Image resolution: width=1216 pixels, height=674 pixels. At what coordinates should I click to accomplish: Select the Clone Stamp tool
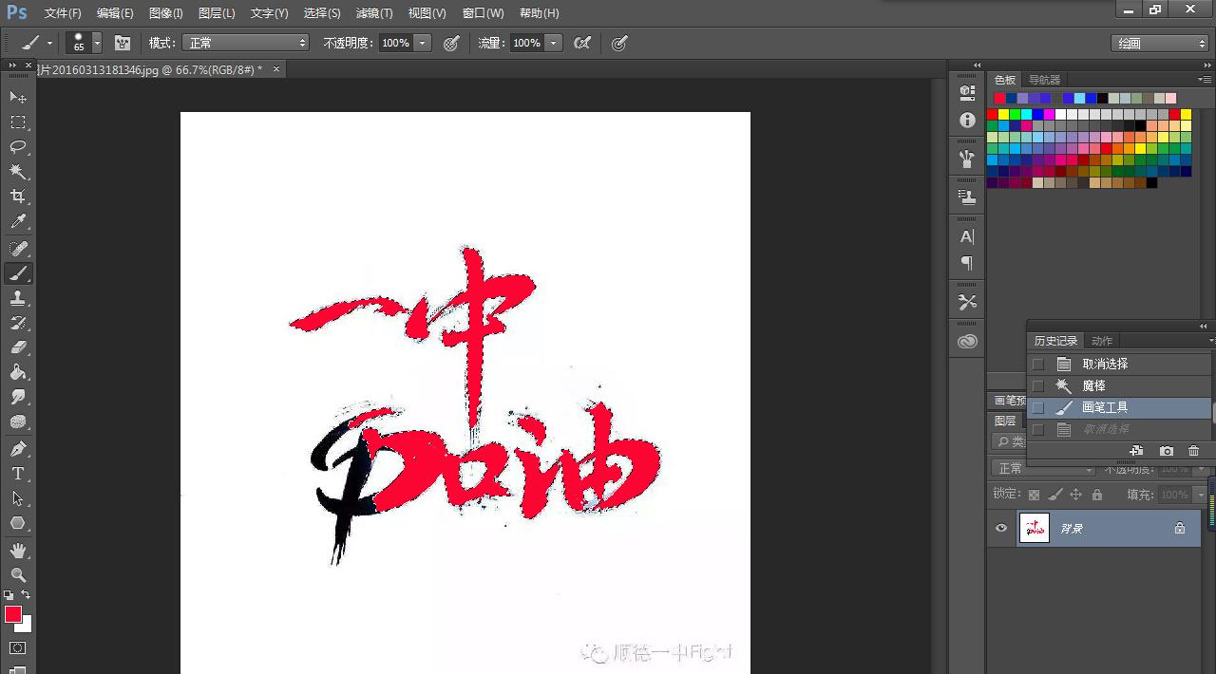19,298
